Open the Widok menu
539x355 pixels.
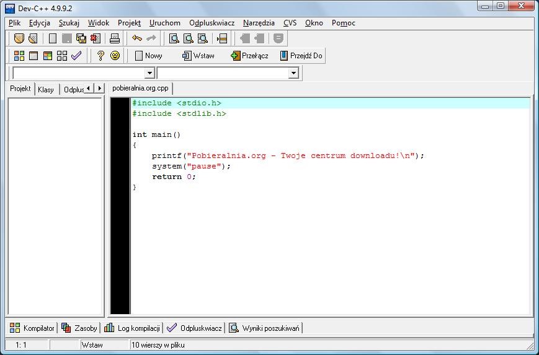coord(99,23)
